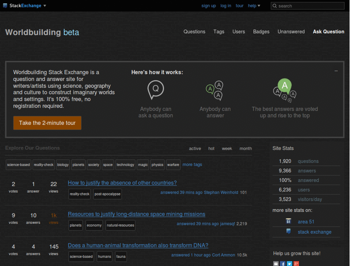
Task: Click the sign up link
Action: [208, 6]
